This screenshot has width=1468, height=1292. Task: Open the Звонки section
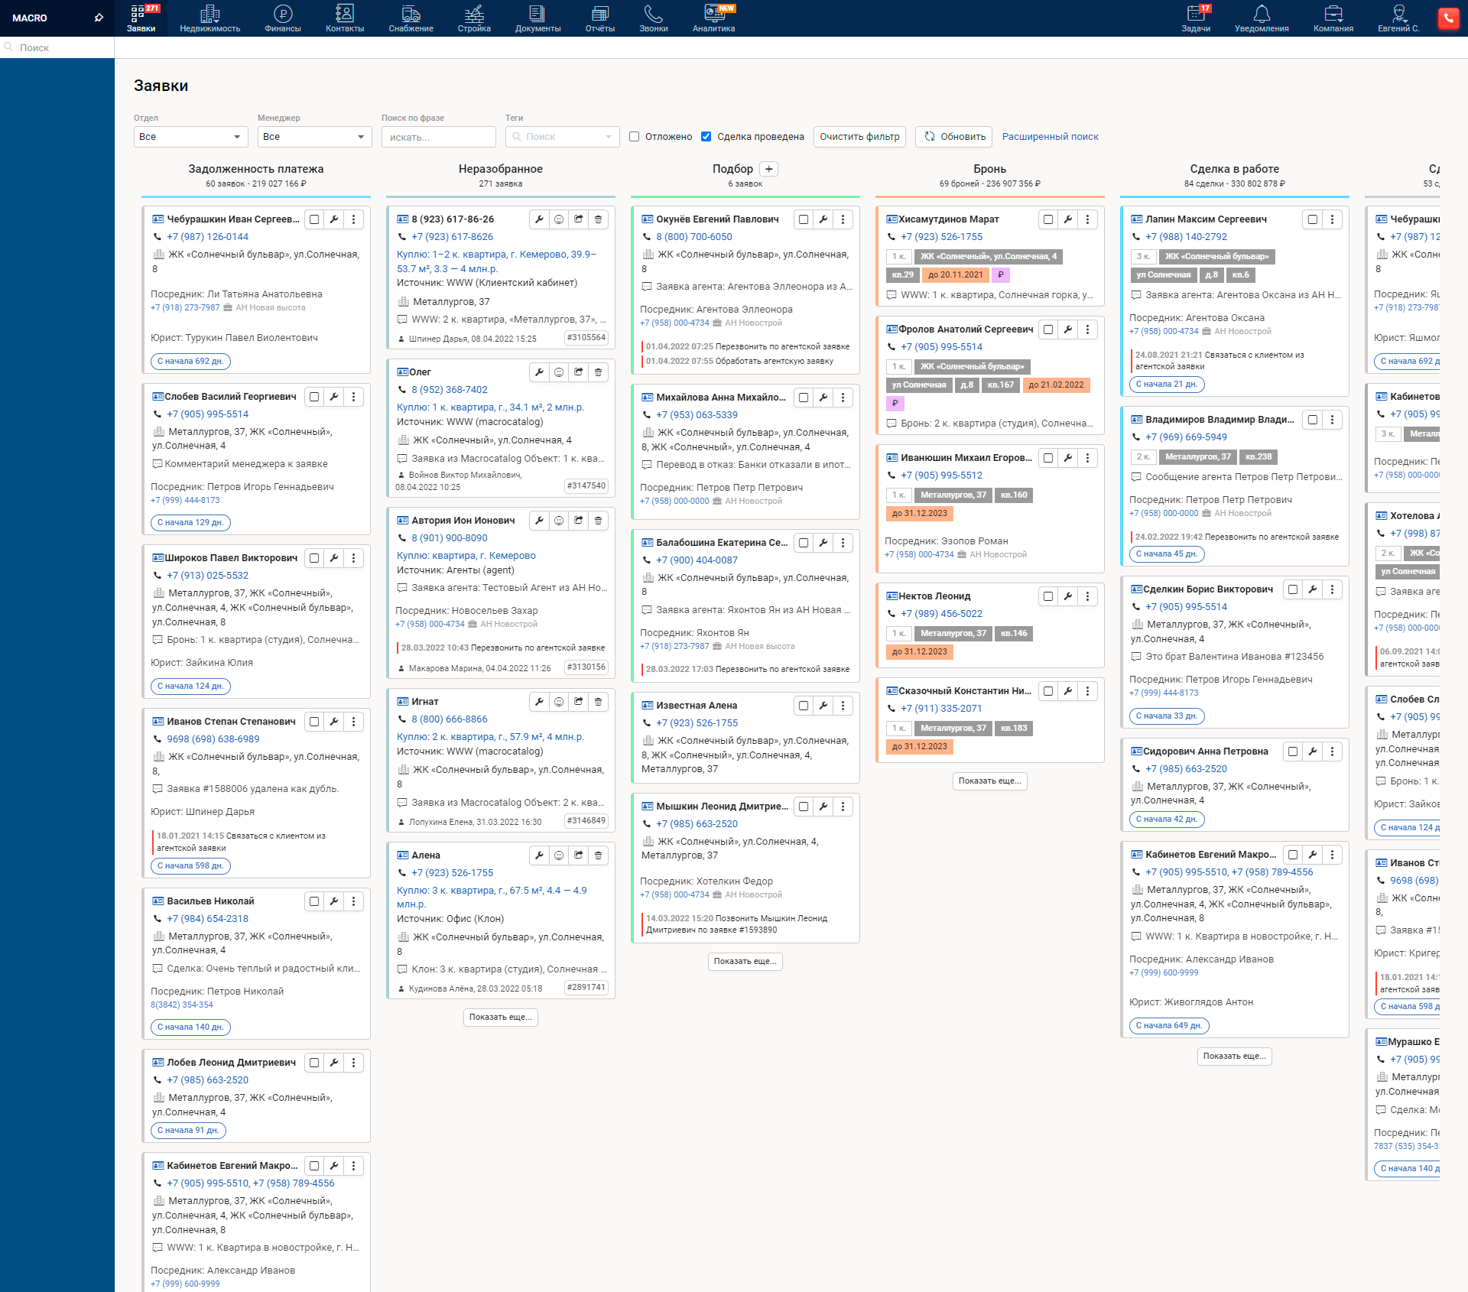click(x=653, y=18)
